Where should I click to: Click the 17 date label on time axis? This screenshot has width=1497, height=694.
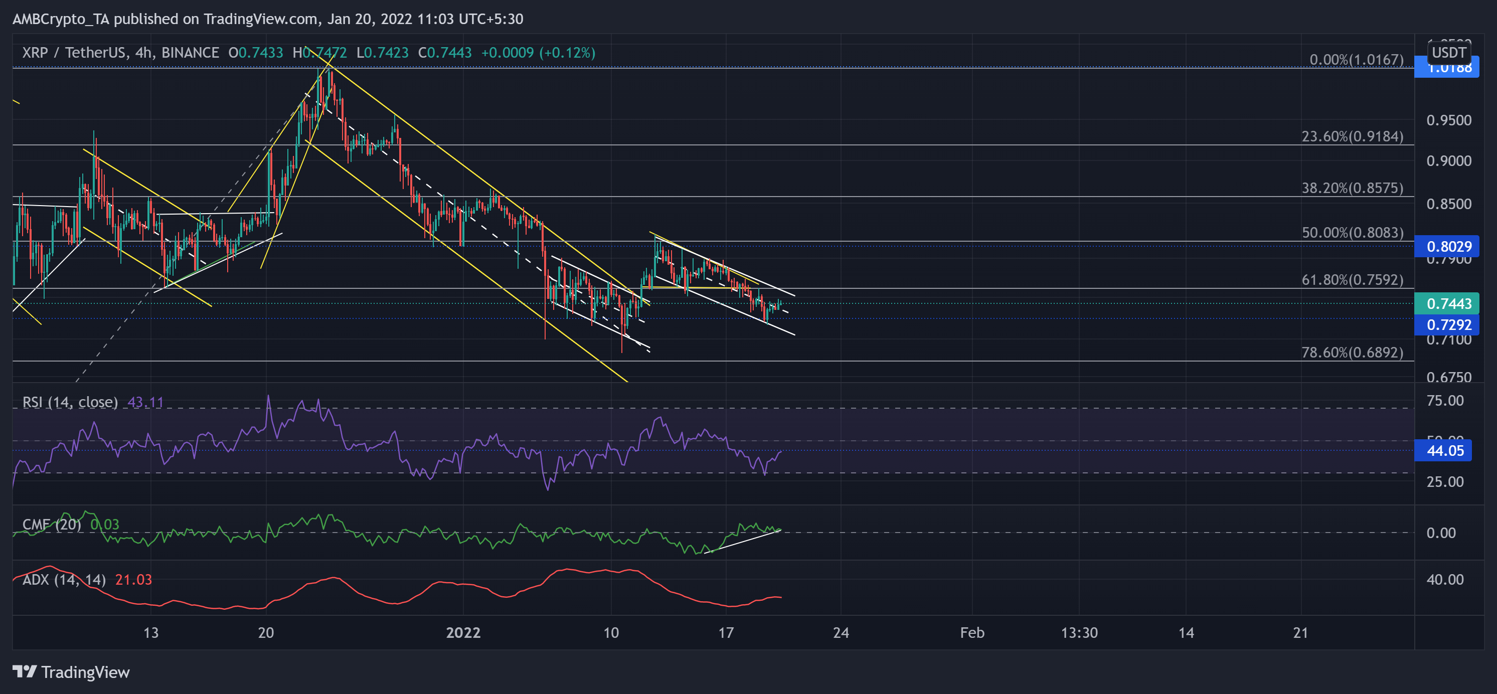click(726, 632)
